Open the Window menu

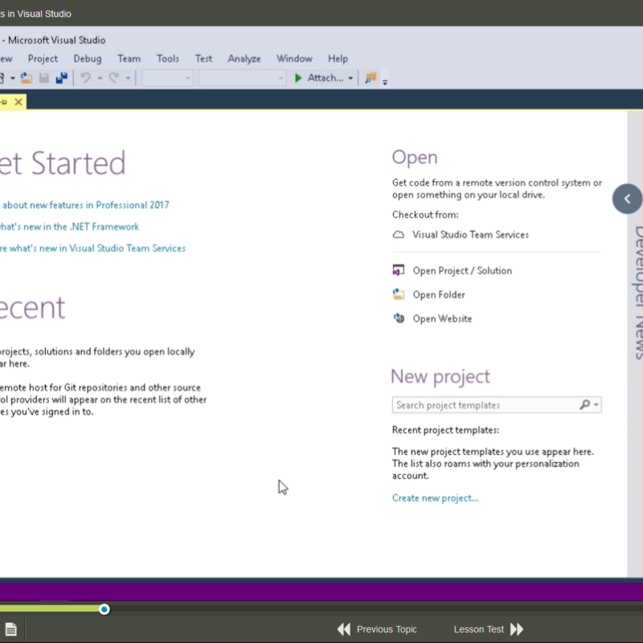click(294, 59)
